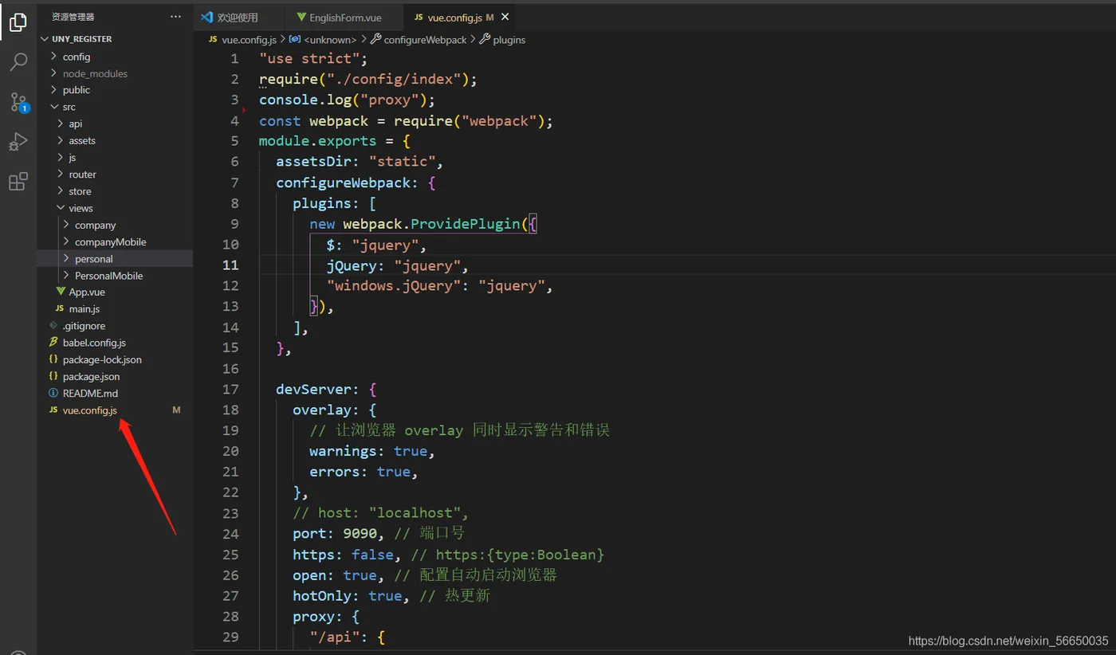Expand the companyMobile folder

67,241
